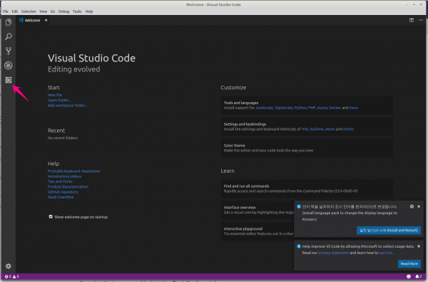This screenshot has width=428, height=282.
Task: Open the language pack notification gear settings
Action: coord(412,206)
